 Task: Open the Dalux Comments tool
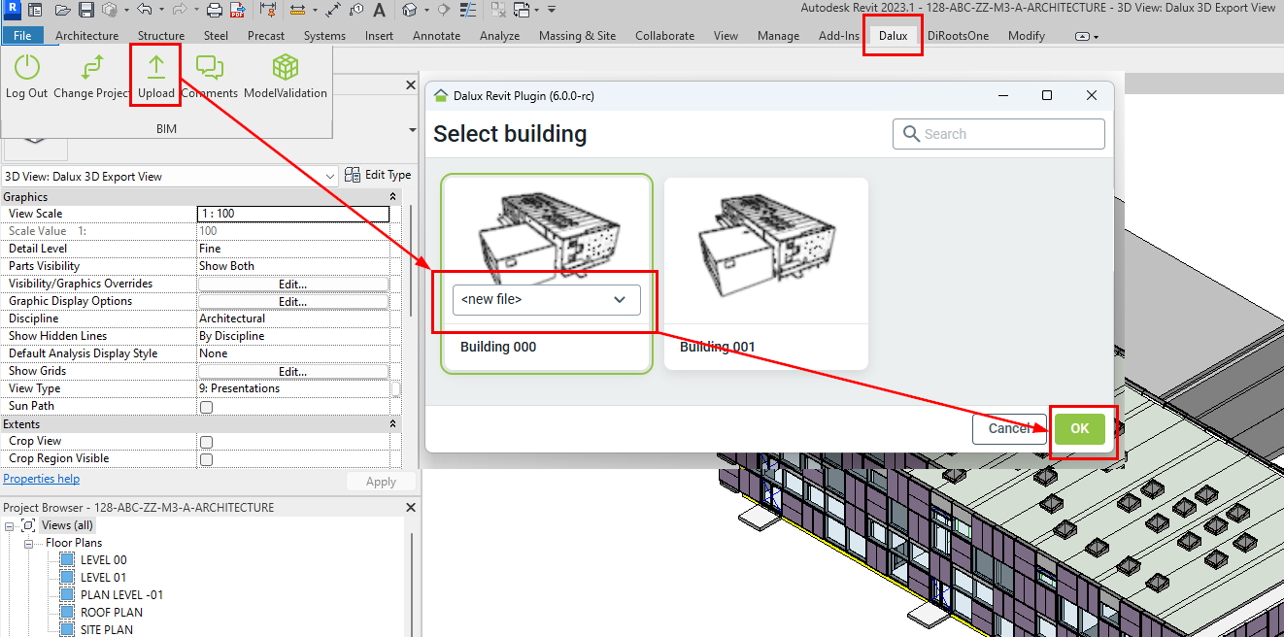[x=210, y=68]
